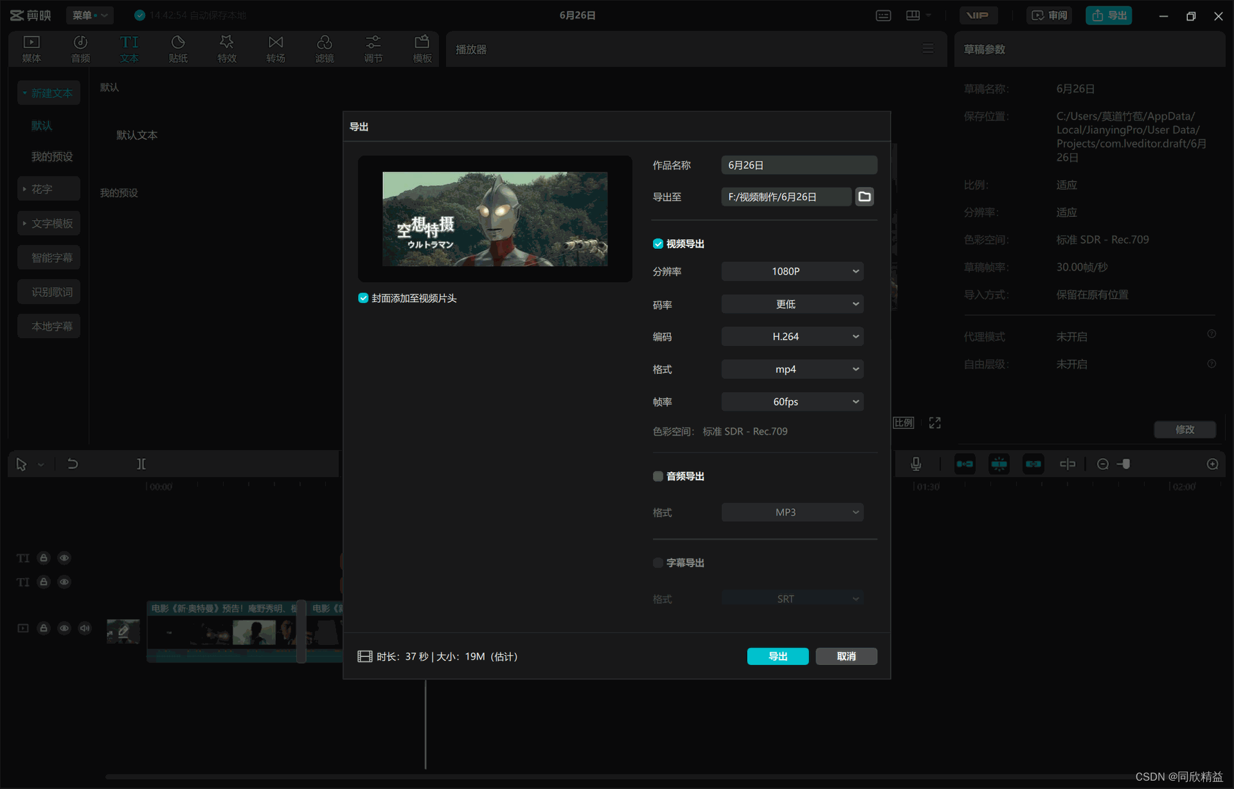Click the 修改 button in draft parameters
The image size is (1234, 789).
[x=1185, y=429]
